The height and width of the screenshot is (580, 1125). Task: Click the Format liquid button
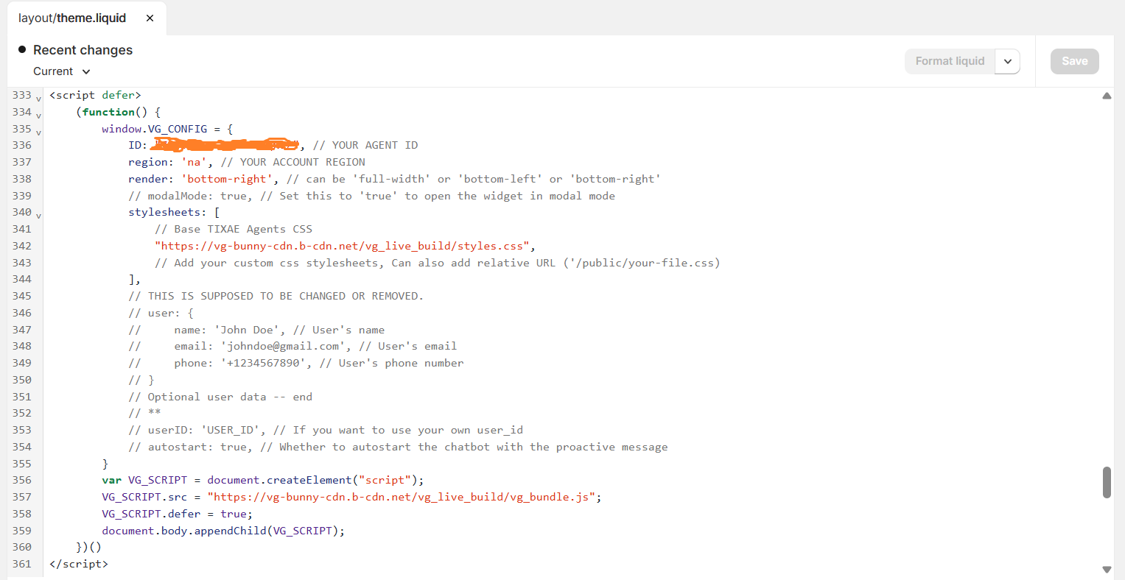(950, 61)
